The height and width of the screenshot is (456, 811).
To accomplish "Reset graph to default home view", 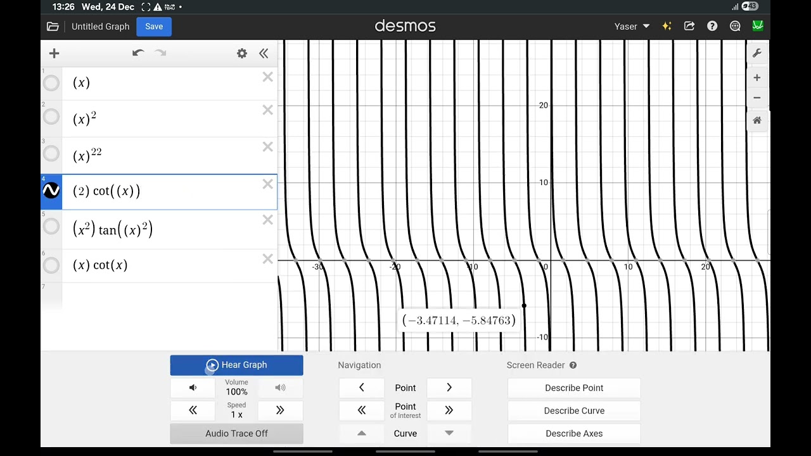I will pyautogui.click(x=757, y=120).
